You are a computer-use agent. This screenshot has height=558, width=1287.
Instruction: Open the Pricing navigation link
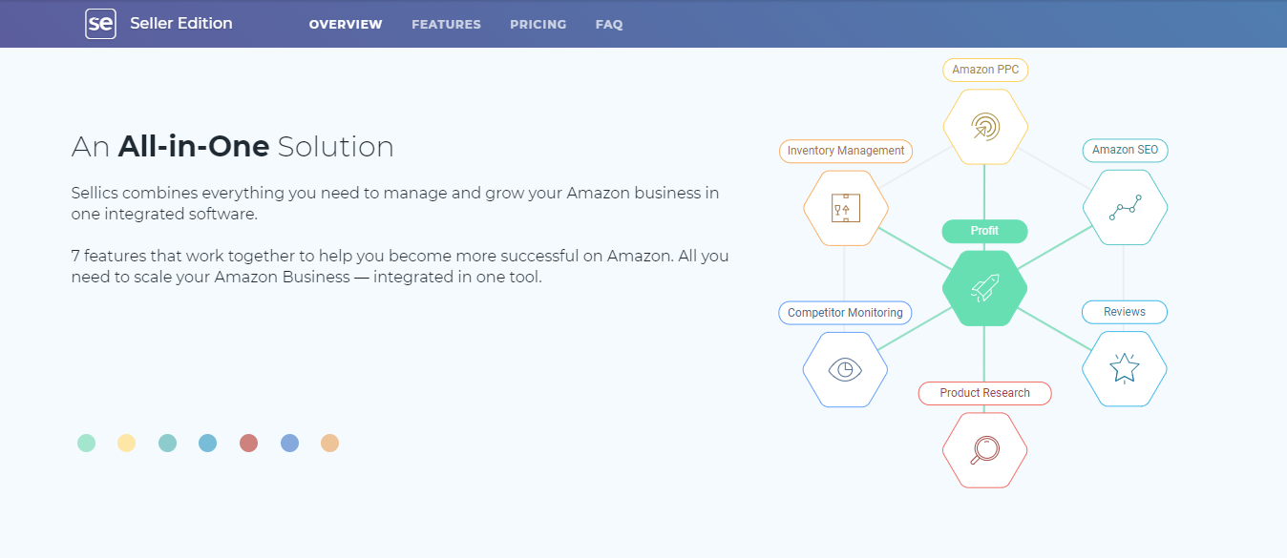click(538, 25)
